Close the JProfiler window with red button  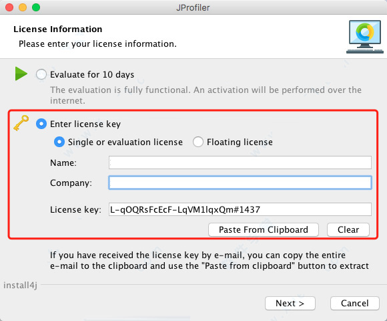9,7
